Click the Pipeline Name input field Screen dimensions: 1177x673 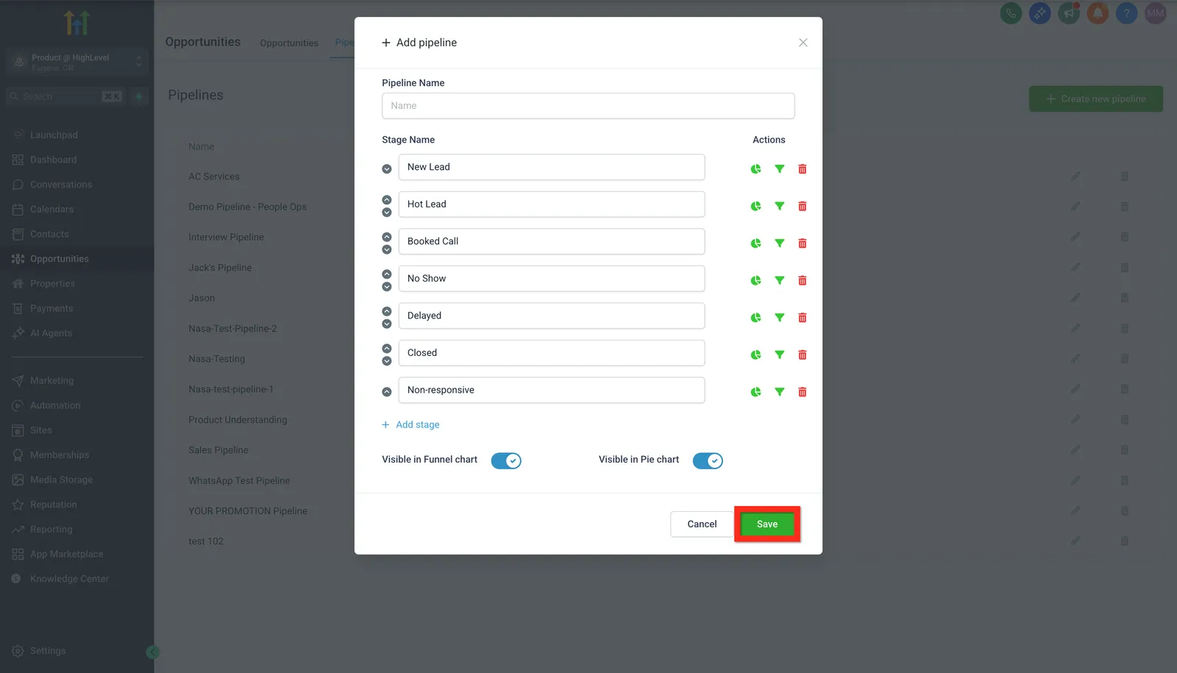(x=588, y=106)
